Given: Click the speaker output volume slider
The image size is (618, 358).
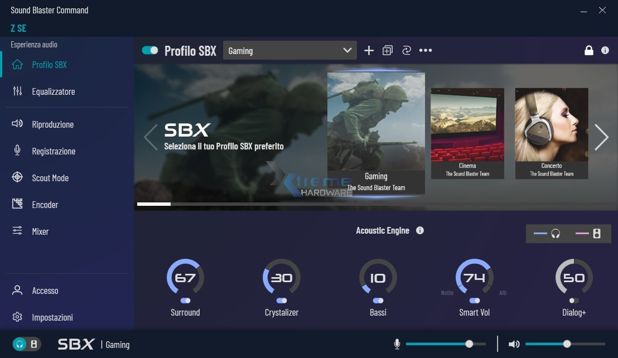Looking at the screenshot, I should 565,344.
